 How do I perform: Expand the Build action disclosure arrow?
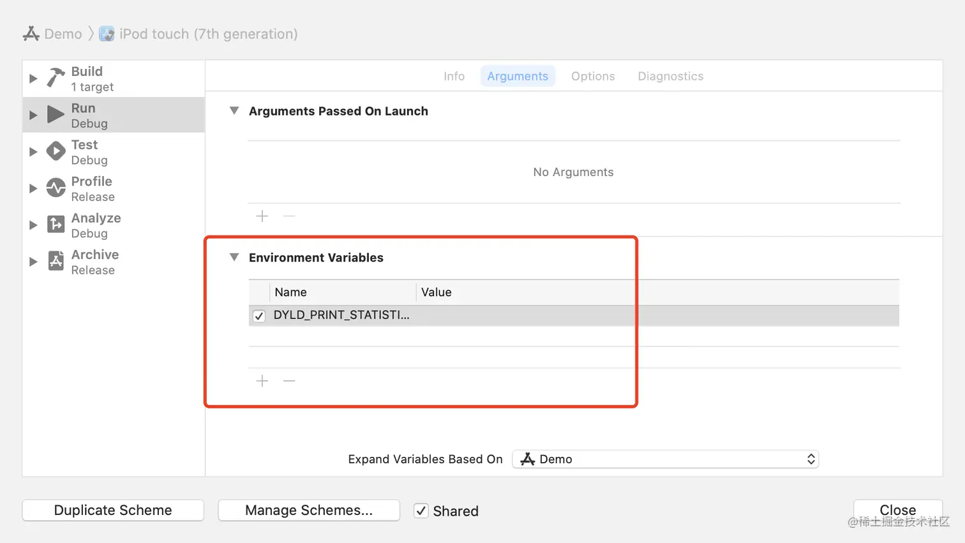33,78
